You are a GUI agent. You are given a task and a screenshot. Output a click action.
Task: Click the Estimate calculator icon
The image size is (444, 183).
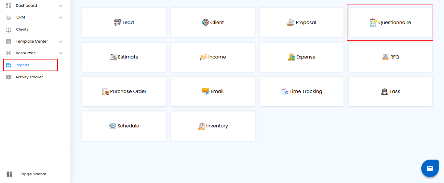[113, 57]
